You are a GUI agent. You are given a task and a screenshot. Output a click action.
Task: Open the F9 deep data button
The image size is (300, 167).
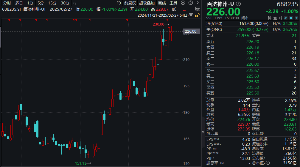click(x=119, y=3)
